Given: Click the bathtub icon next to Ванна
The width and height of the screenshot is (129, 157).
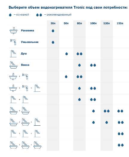Looking at the screenshot, I should pyautogui.click(x=13, y=65).
